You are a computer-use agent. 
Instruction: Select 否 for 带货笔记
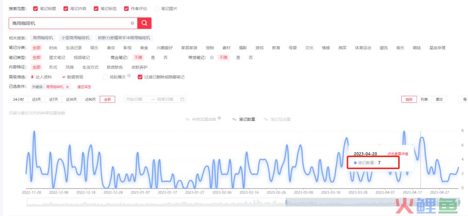point(251,58)
